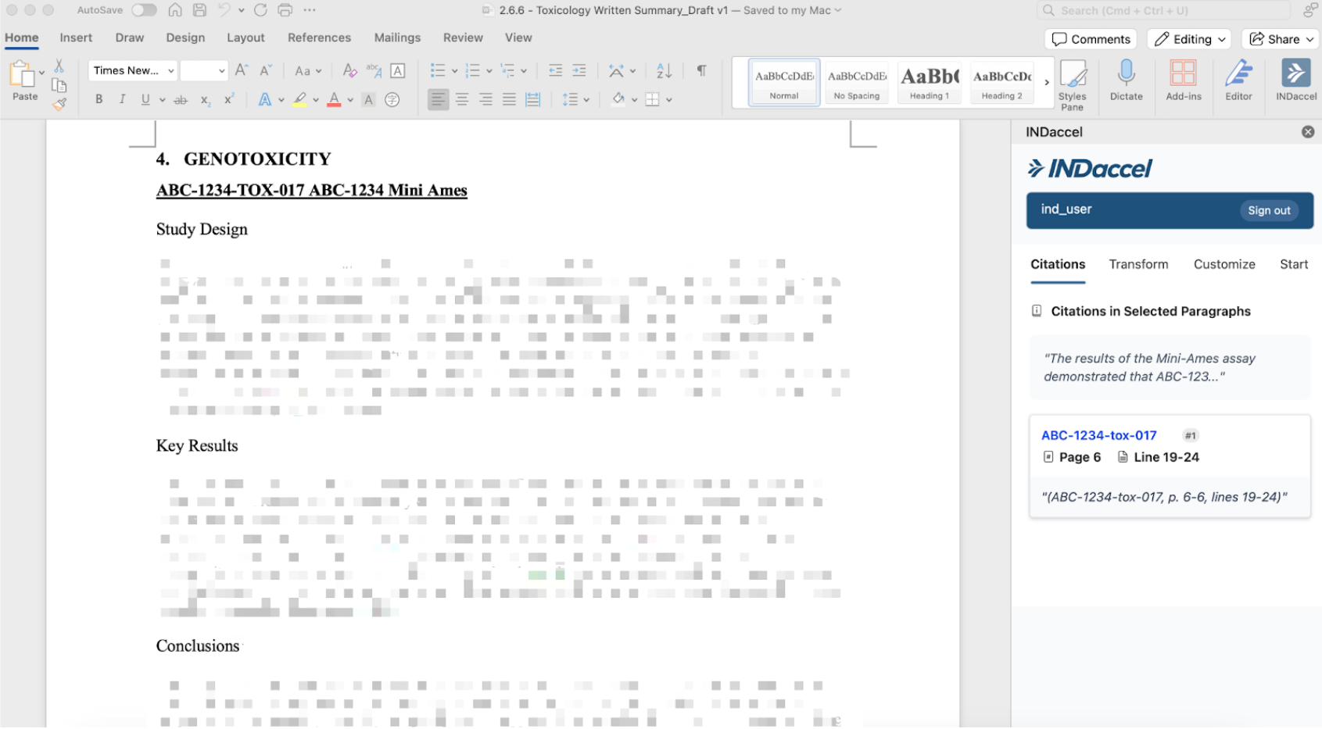Center align the text
Viewport: 1322px width, 729px height.
tap(462, 99)
